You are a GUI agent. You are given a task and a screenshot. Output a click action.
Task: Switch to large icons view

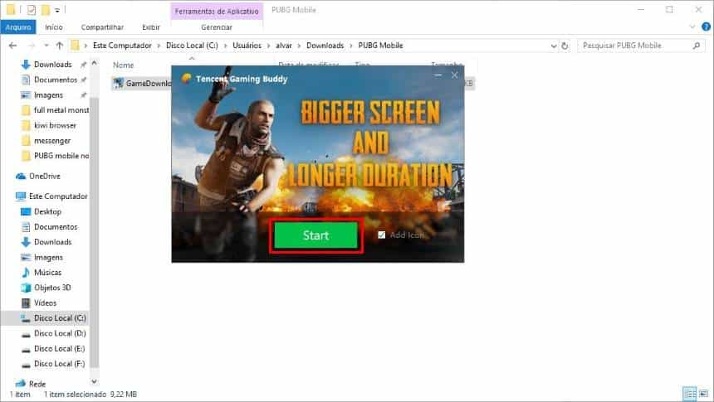pos(703,394)
